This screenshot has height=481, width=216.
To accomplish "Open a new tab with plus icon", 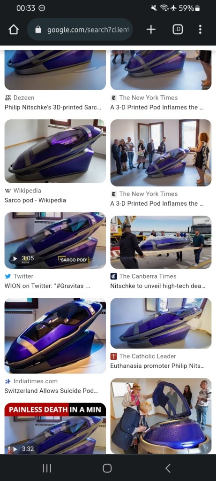I will coord(151,30).
